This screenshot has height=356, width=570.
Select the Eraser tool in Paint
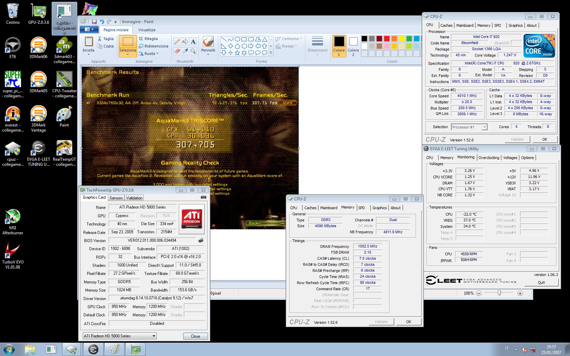pos(177,51)
